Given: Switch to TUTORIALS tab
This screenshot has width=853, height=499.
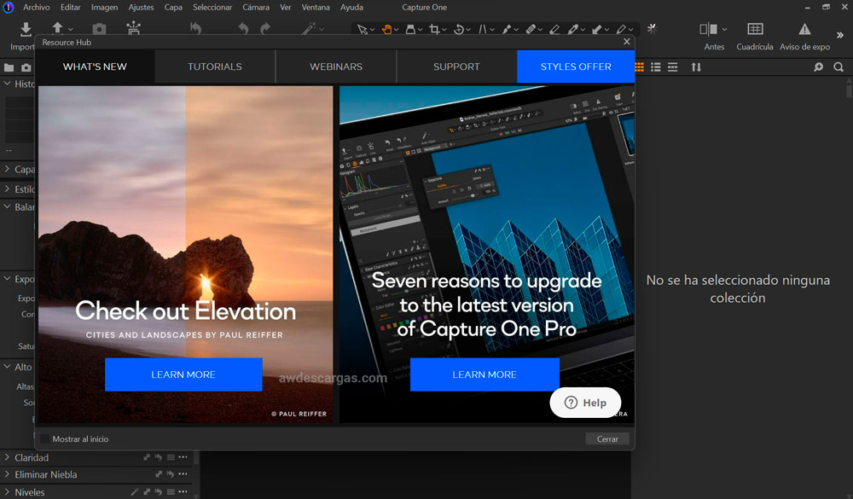Looking at the screenshot, I should (x=215, y=67).
